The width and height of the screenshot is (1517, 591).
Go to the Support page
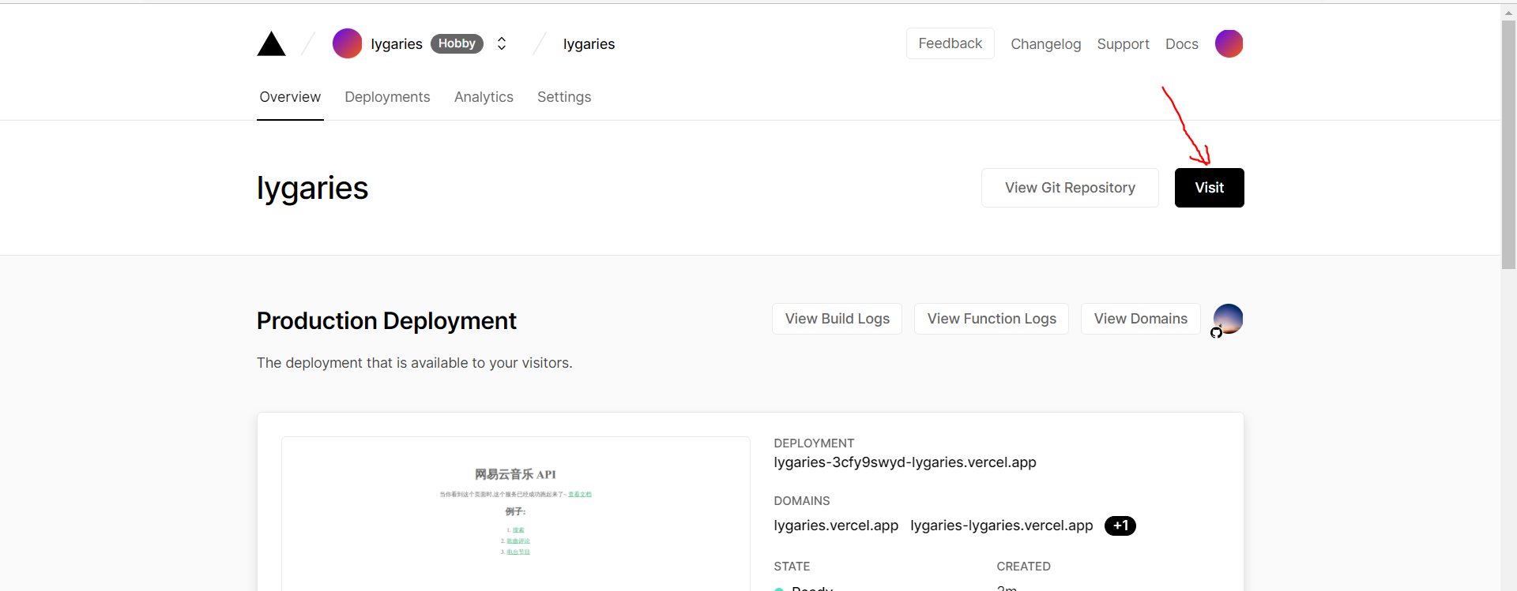(1123, 44)
